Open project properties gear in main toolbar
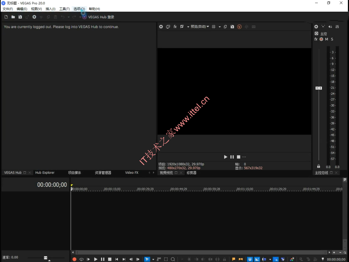Screen dimensions: 349x262 tap(34, 17)
